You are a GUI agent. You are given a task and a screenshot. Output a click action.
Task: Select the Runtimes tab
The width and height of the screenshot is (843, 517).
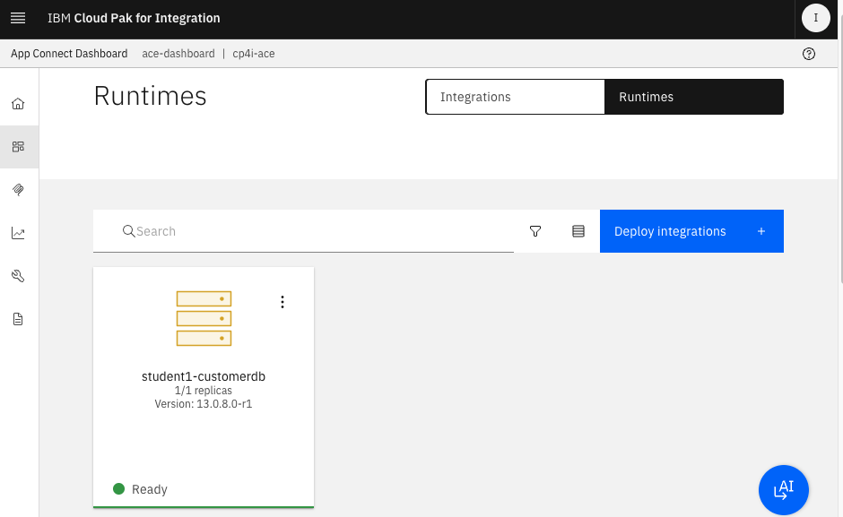point(694,97)
